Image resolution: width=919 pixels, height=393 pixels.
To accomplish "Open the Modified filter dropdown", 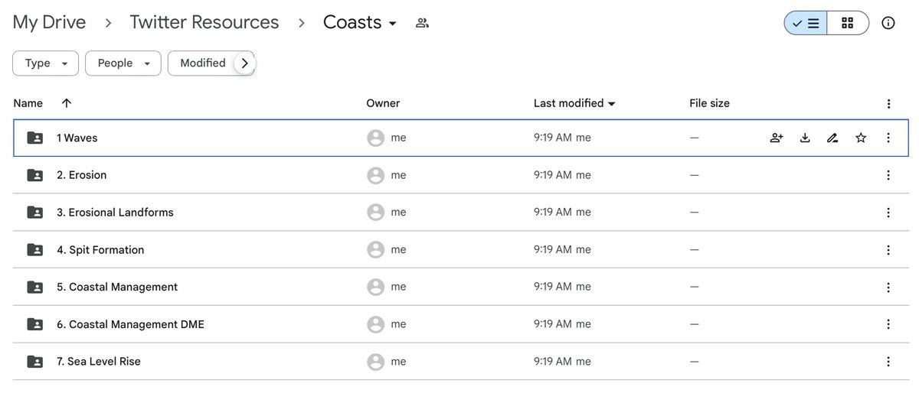I will click(203, 63).
